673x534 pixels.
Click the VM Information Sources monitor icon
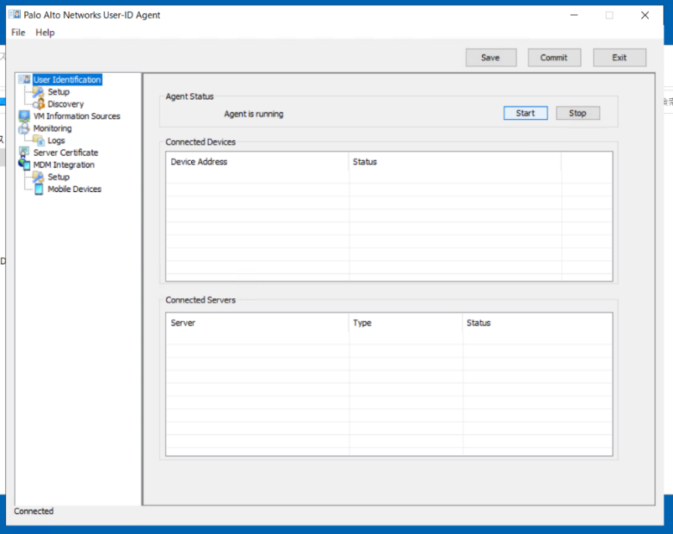pyautogui.click(x=24, y=116)
